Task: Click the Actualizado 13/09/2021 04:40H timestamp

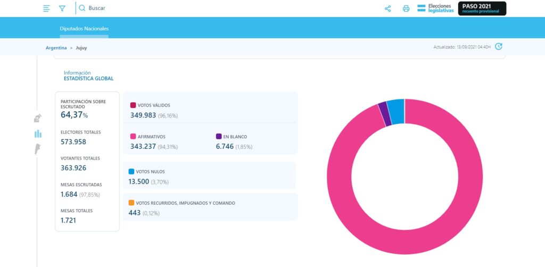Action: point(462,47)
